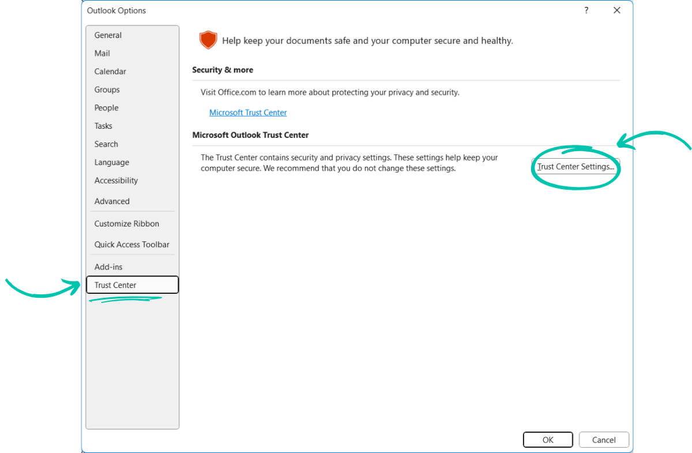This screenshot has height=453, width=692.
Task: Open Accessibility settings
Action: point(116,180)
